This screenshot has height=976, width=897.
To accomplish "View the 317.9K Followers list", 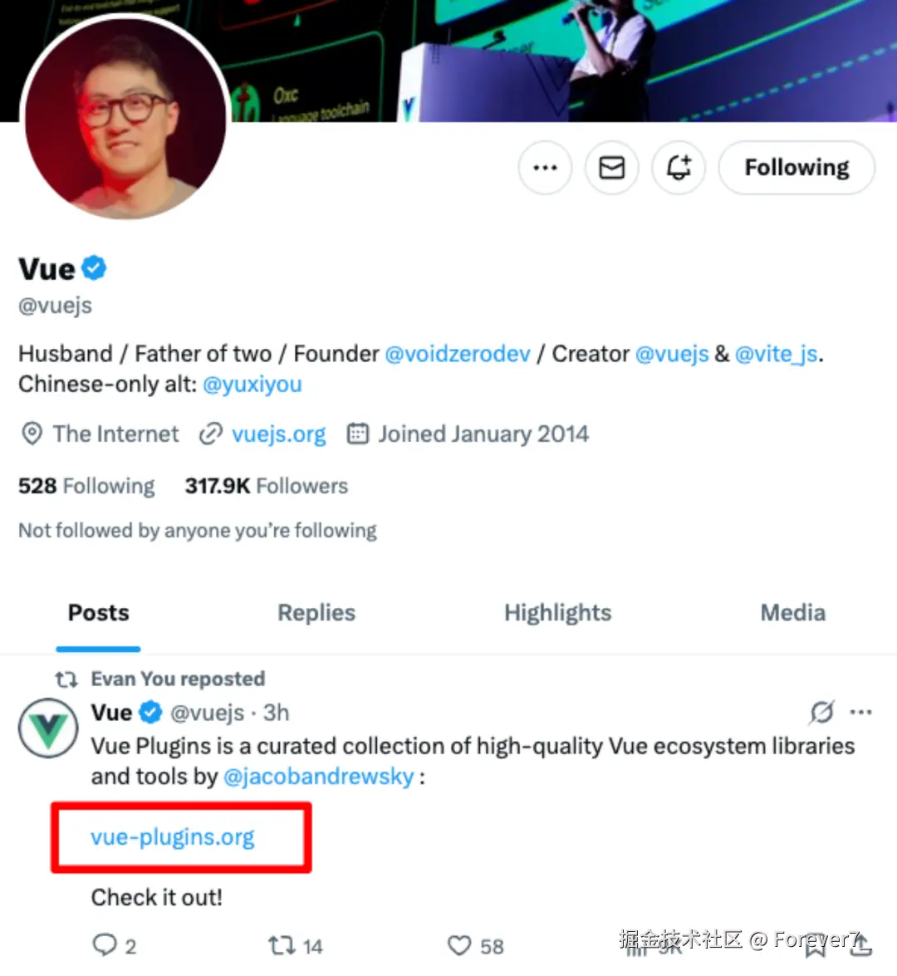I will click(x=266, y=486).
